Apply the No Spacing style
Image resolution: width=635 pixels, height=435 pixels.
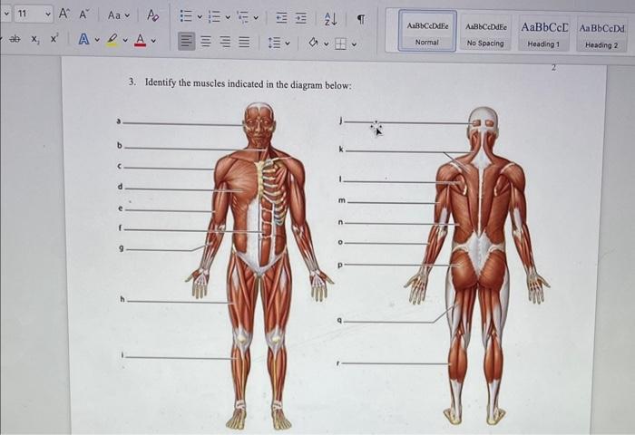click(x=485, y=32)
